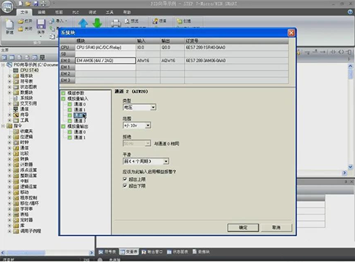355x262 pixels.
Task: Open the help icon at top right
Action: [x=350, y=12]
